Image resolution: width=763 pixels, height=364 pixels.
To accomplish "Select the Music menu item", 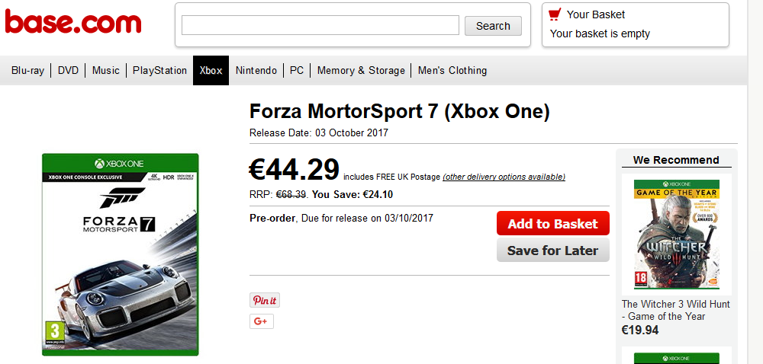I will (x=106, y=71).
